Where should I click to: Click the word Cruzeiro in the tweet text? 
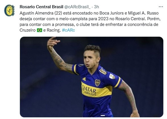tap(28, 30)
